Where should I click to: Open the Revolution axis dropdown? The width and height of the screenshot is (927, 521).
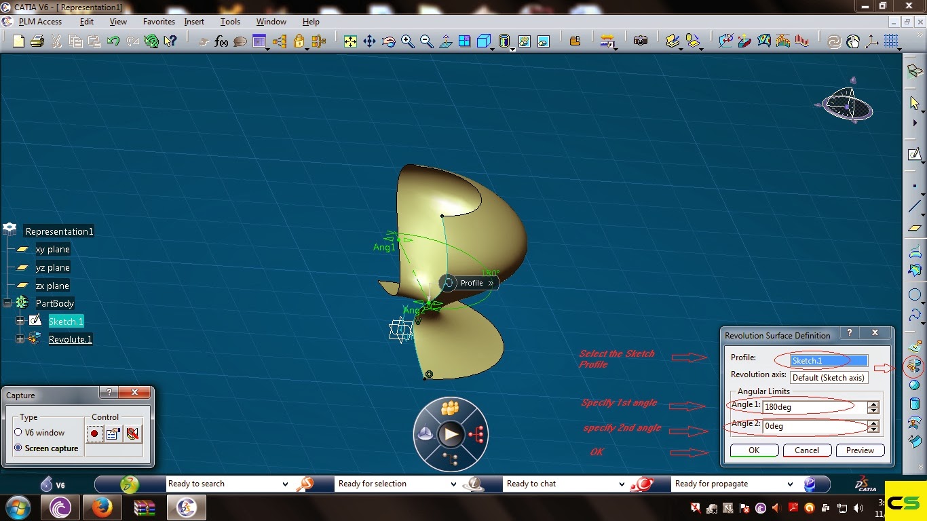(x=829, y=377)
